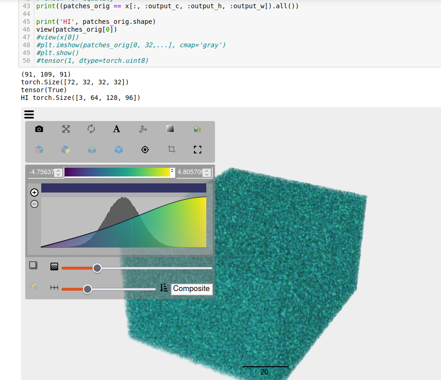Click the gradient background toggle icon
Screen dimensions: 441x380
pos(170,129)
